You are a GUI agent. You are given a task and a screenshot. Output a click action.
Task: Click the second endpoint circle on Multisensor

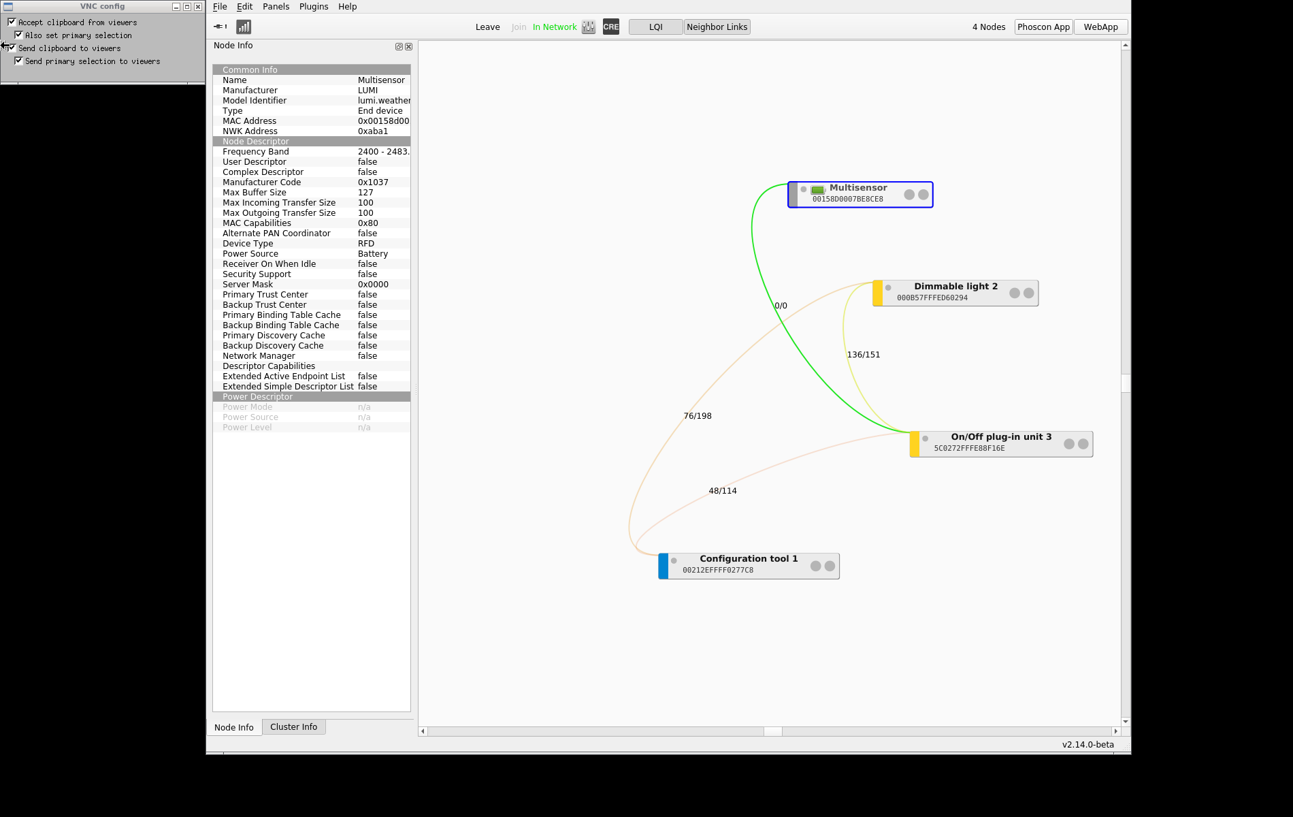[923, 195]
